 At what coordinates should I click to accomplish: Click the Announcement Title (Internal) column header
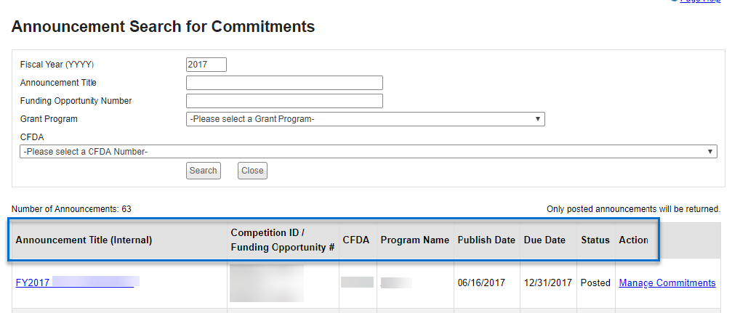coord(84,240)
